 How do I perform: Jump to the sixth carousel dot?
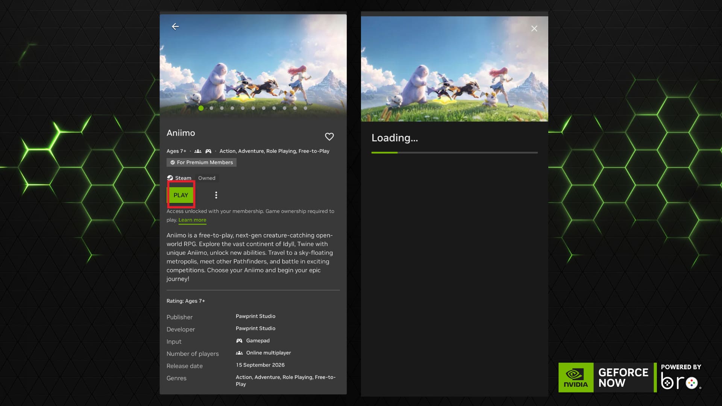pos(253,108)
